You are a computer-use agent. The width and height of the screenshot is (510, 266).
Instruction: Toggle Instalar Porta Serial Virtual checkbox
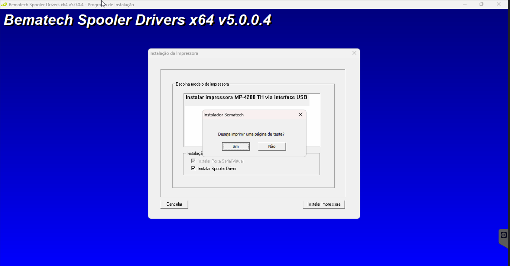193,161
